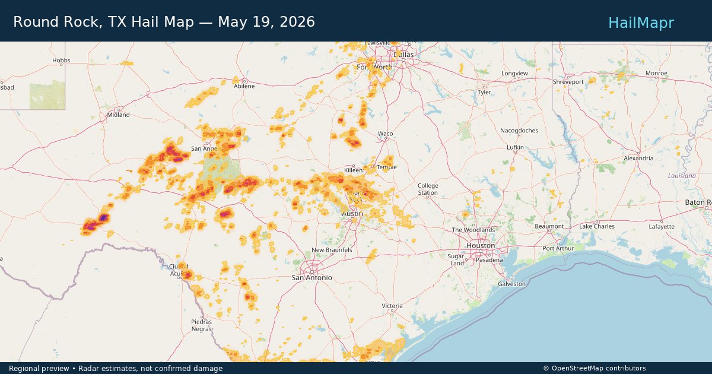Select the Beaumont city label
Screen dimensions: 712x374
point(549,226)
